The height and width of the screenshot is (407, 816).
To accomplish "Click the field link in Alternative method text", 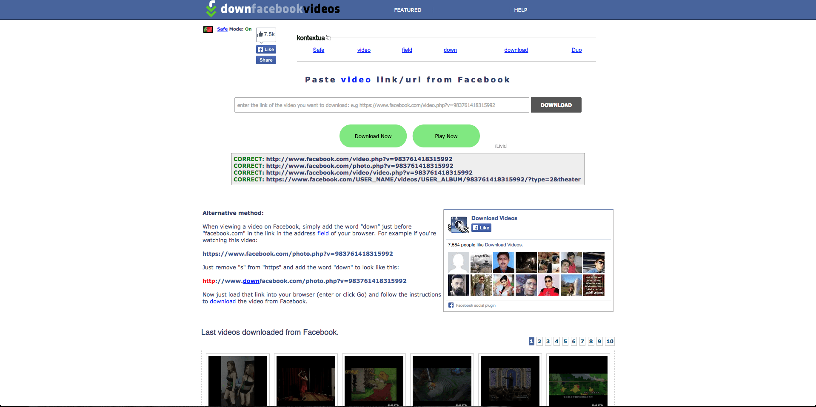I will 323,233.
